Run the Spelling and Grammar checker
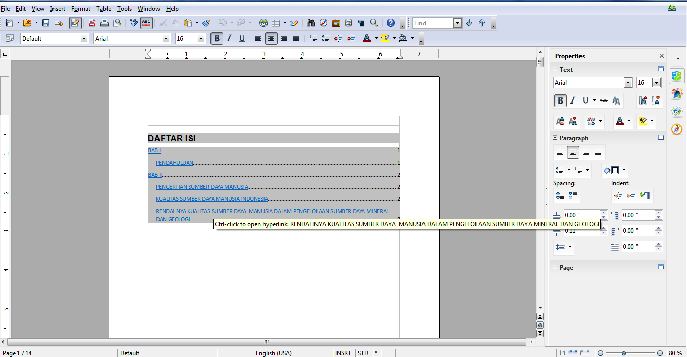 [133, 23]
